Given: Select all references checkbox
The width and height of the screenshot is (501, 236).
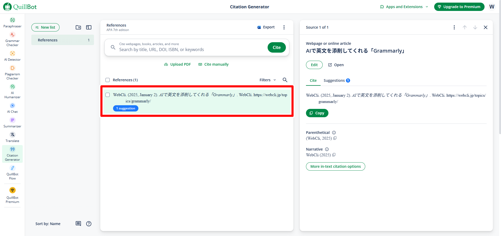Looking at the screenshot, I should (x=108, y=80).
